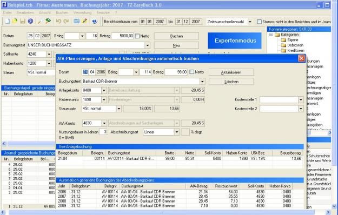Click the open folder toolbar icon

click(x=15, y=21)
